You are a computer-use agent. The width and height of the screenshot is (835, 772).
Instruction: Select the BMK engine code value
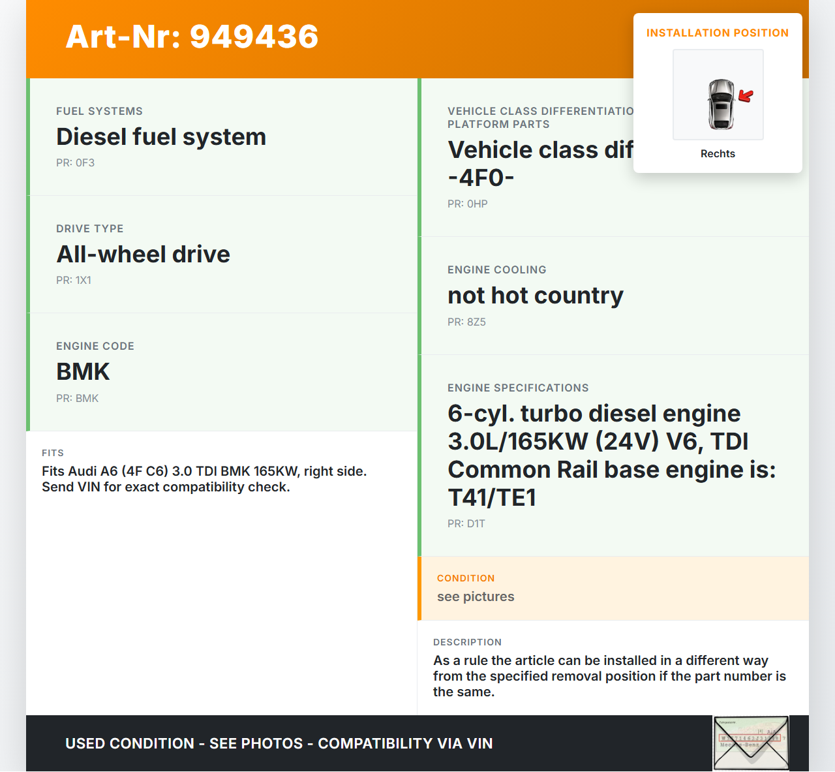(x=83, y=372)
